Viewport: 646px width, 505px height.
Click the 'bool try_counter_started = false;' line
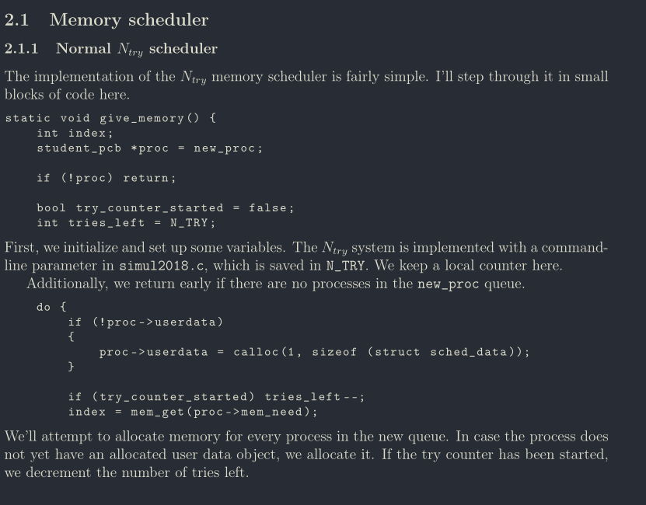(166, 208)
